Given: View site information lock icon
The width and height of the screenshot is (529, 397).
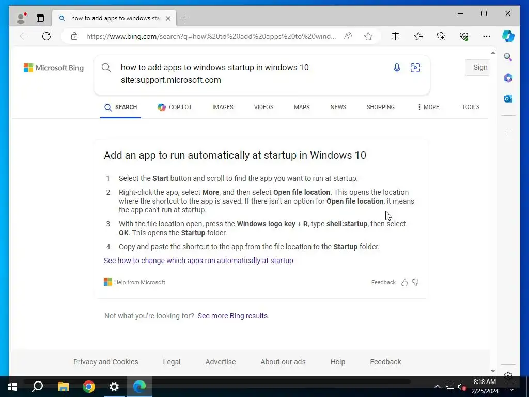Looking at the screenshot, I should [x=74, y=36].
